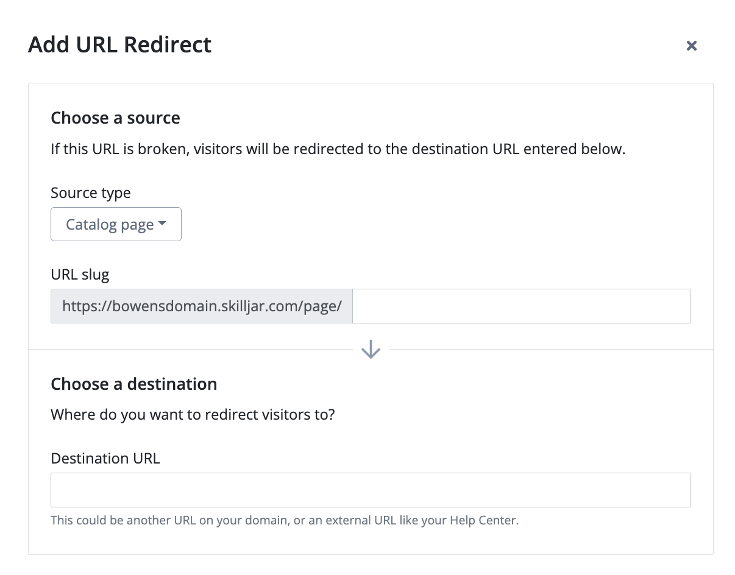Click the 'If this URL is broken' description
This screenshot has height=575, width=735.
[338, 149]
